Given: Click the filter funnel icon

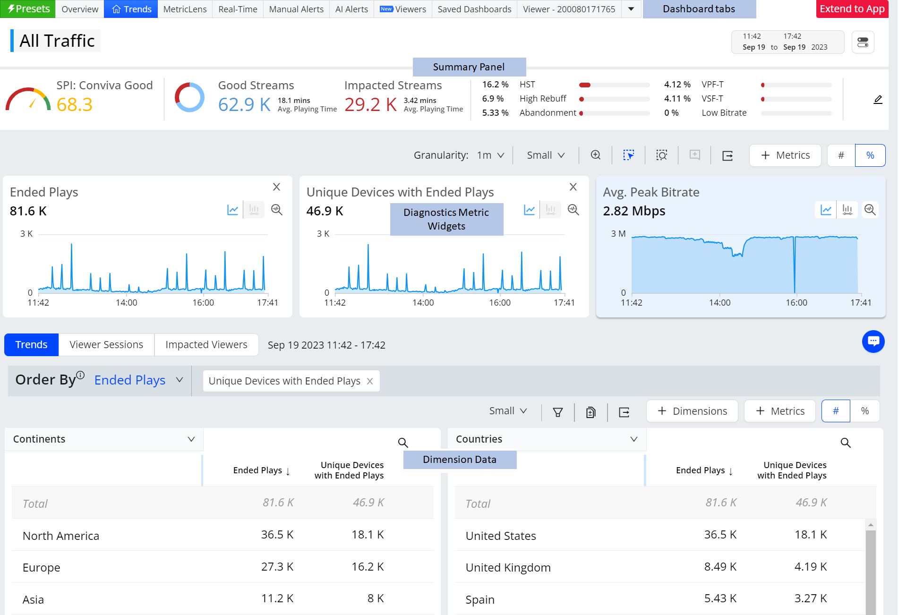Looking at the screenshot, I should (x=558, y=412).
